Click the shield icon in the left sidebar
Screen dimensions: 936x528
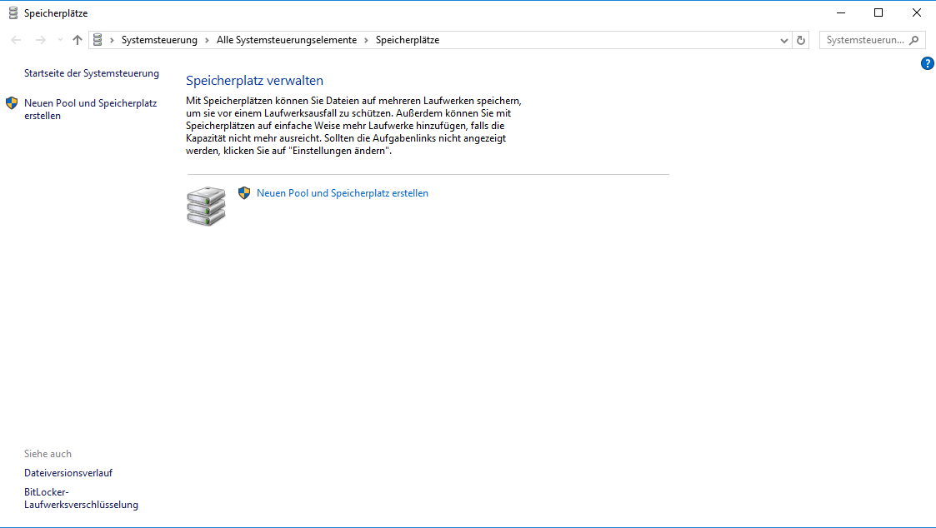[12, 103]
